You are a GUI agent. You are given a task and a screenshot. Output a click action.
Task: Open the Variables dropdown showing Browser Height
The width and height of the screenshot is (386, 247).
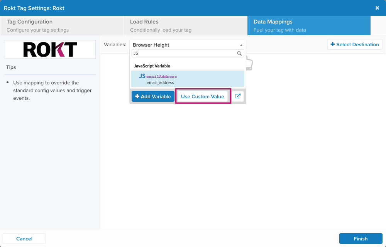(x=188, y=45)
